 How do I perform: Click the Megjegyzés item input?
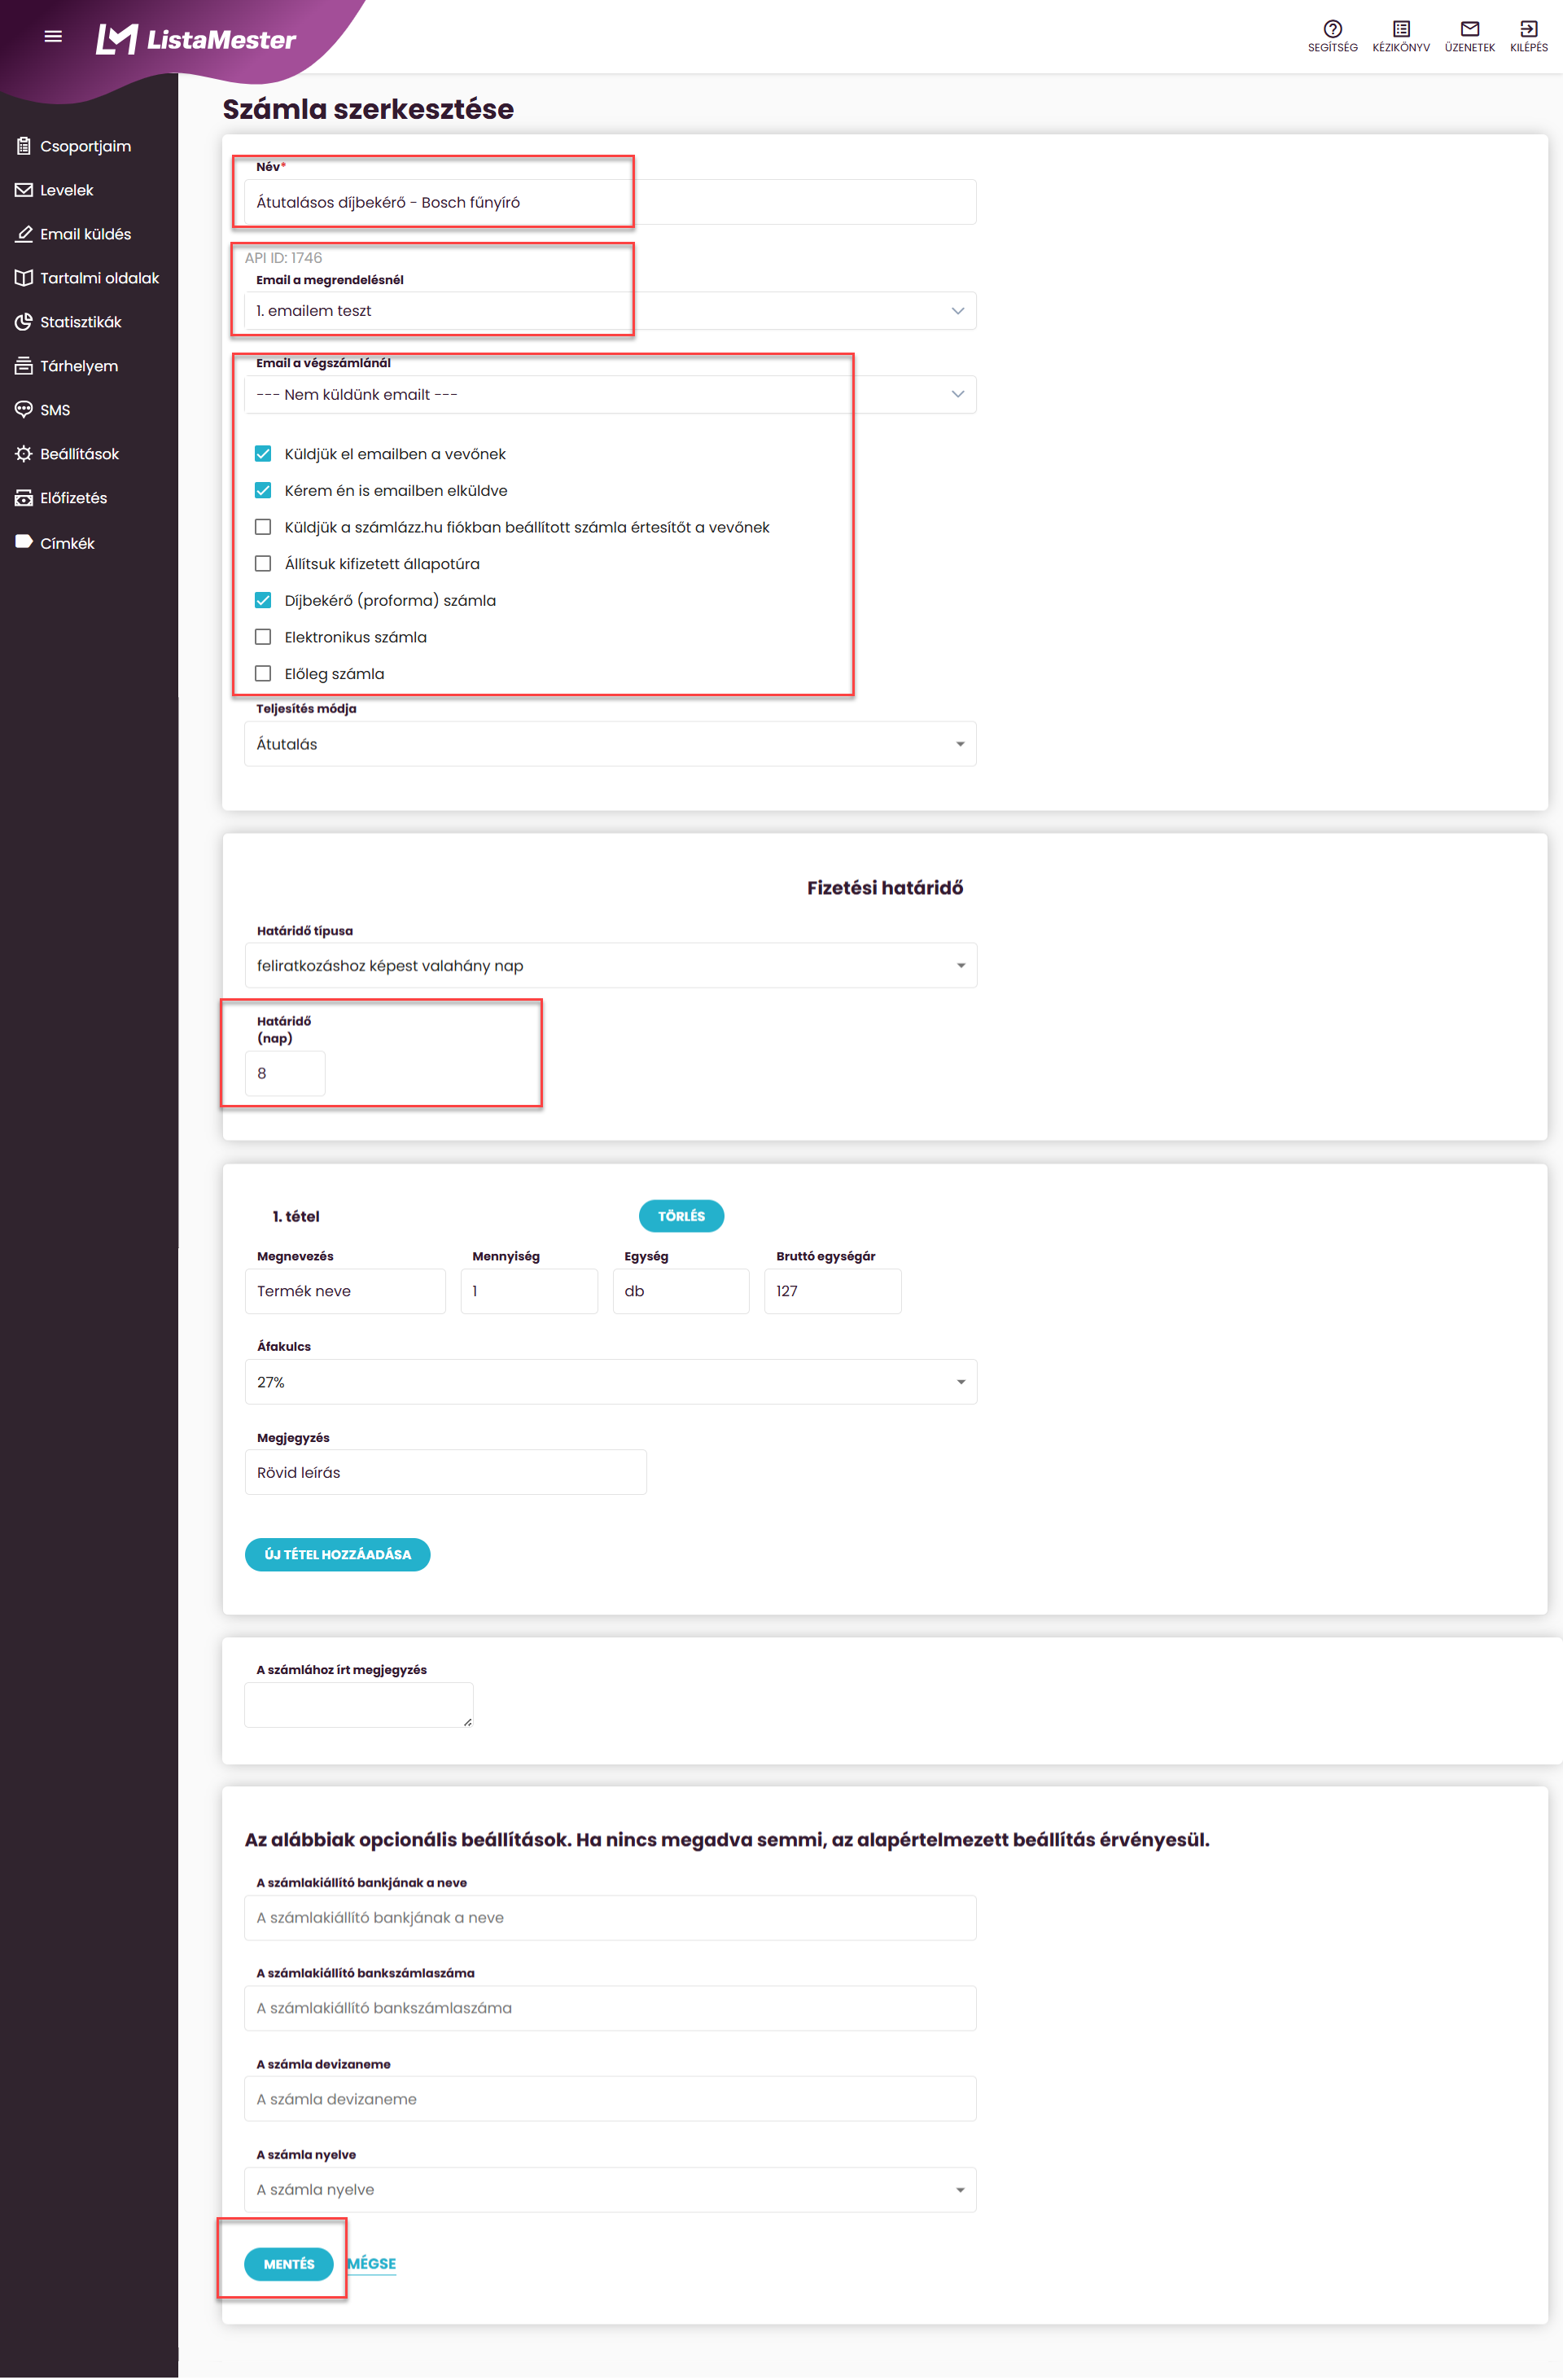(446, 1473)
